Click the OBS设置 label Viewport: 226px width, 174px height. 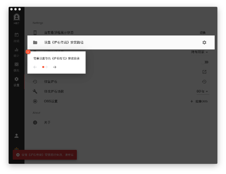[51, 101]
